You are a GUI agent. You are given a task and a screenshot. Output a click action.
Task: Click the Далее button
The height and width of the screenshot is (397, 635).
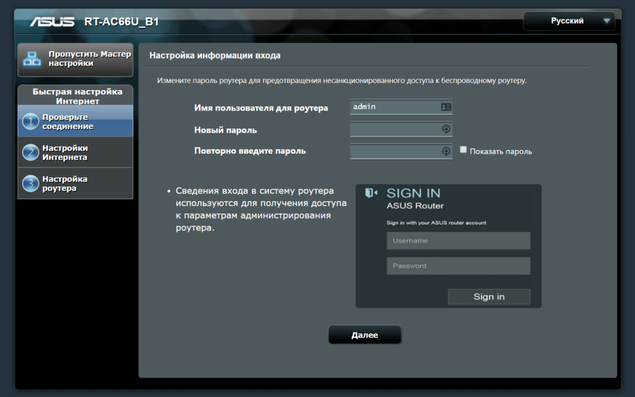[x=365, y=335]
